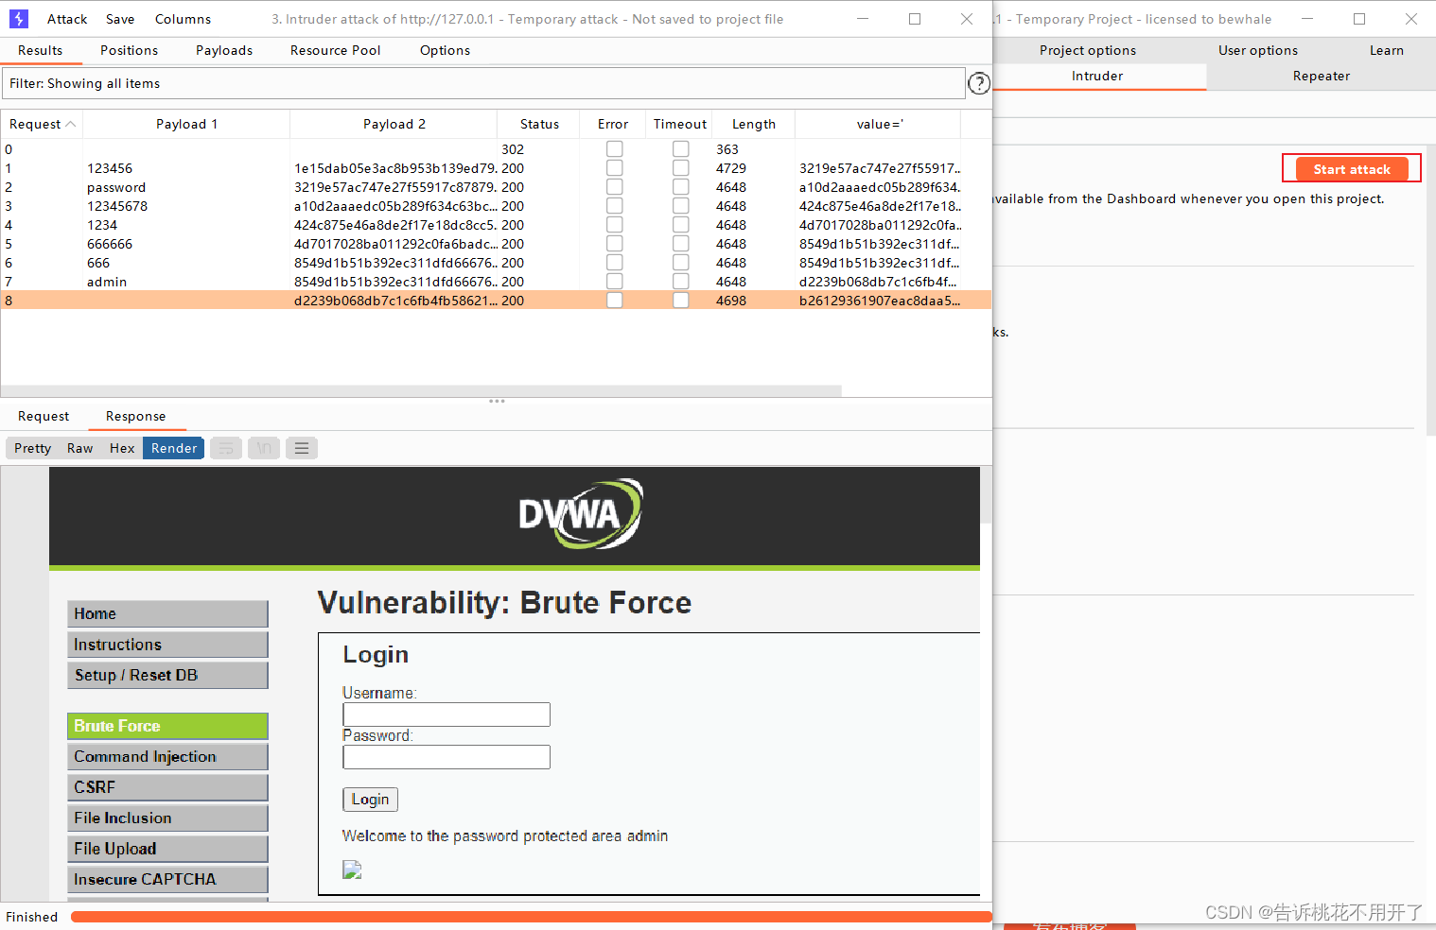The image size is (1436, 930).
Task: Open the Columns menu
Action: 183,19
